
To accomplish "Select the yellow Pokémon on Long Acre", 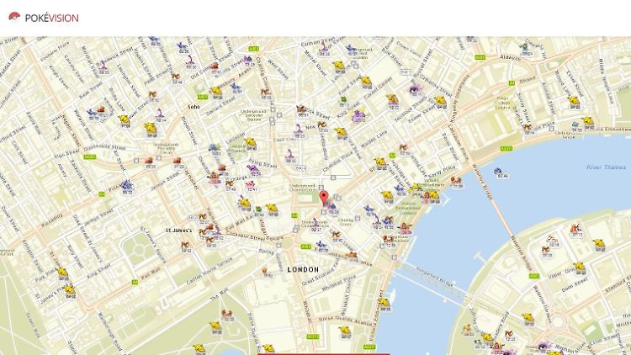I will pos(339,66).
